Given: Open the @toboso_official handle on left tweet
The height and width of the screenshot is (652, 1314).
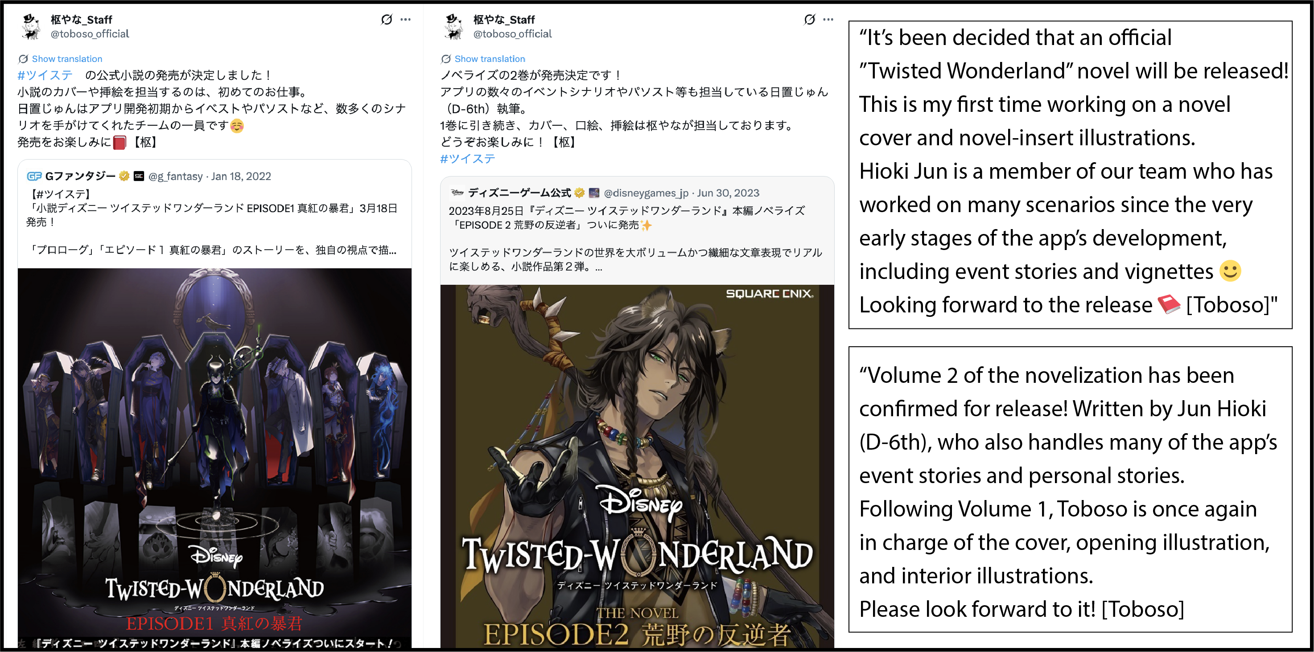Looking at the screenshot, I should 90,33.
